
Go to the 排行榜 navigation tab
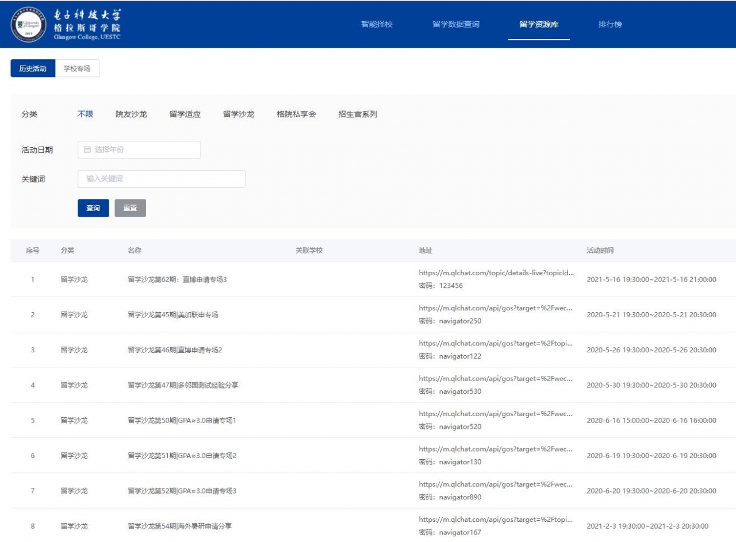click(x=610, y=24)
